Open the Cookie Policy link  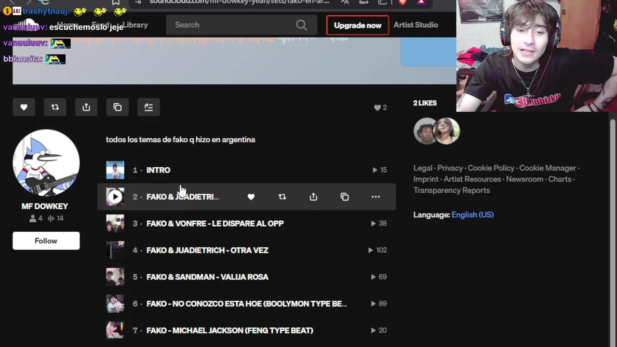(x=491, y=168)
